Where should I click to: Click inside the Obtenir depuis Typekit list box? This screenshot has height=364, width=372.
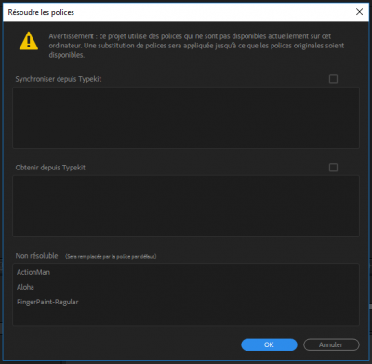[x=186, y=206]
